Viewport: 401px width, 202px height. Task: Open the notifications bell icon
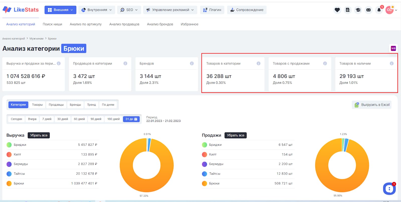(x=379, y=10)
